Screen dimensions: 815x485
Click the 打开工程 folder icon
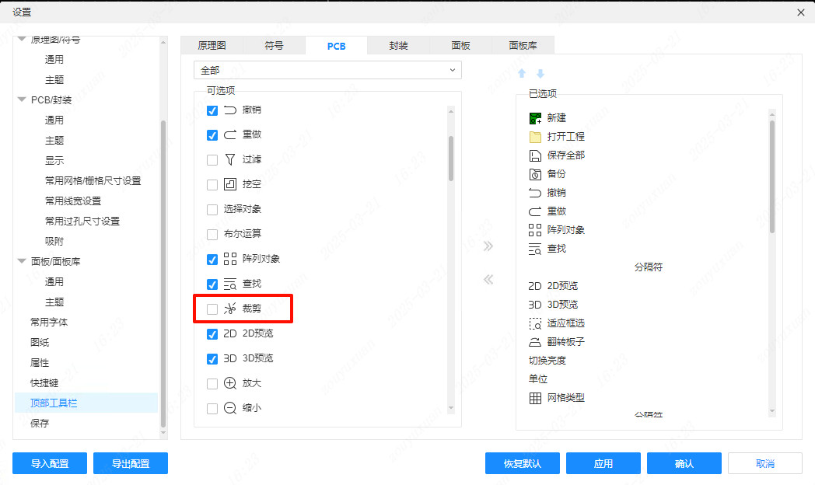point(536,136)
